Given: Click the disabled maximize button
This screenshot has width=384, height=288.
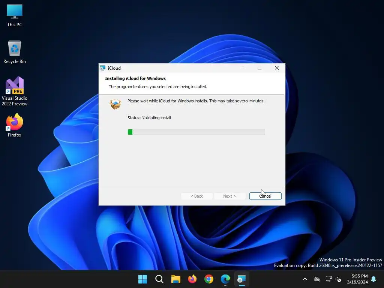Looking at the screenshot, I should click(x=259, y=68).
